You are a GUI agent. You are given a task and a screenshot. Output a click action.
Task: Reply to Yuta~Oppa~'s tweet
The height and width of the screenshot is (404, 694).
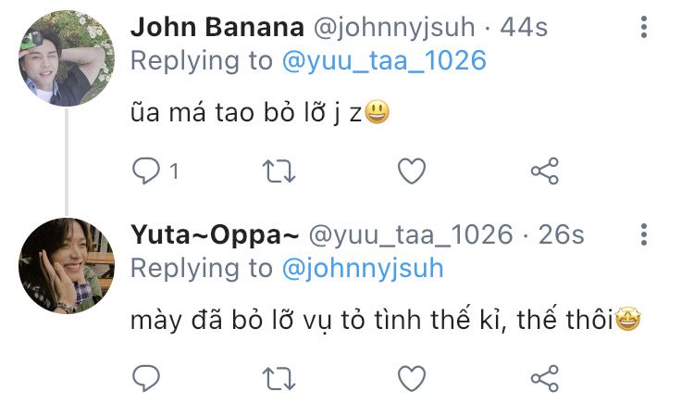[x=146, y=378]
